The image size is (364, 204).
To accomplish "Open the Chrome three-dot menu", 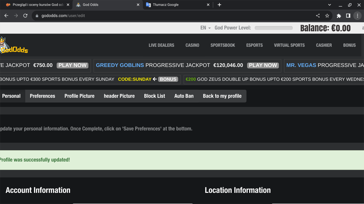I will click(357, 16).
